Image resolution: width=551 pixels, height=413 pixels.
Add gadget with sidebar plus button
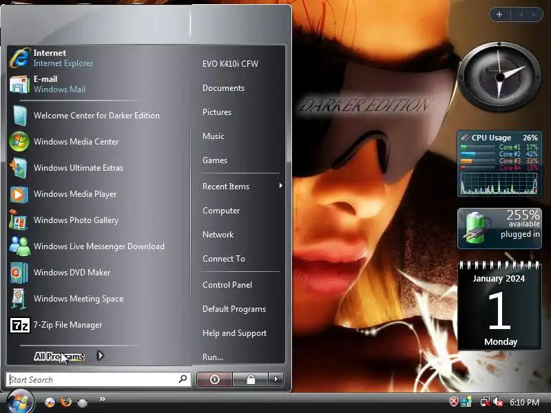(x=499, y=14)
